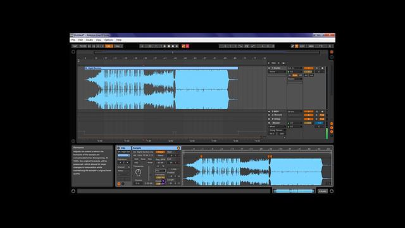The image size is (405, 228).
Task: Enable Draw Mode pencil icon
Action: [x=292, y=46]
